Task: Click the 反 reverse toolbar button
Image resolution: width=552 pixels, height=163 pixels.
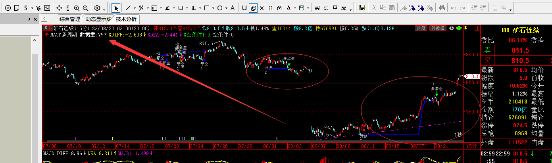Action: click(344, 8)
